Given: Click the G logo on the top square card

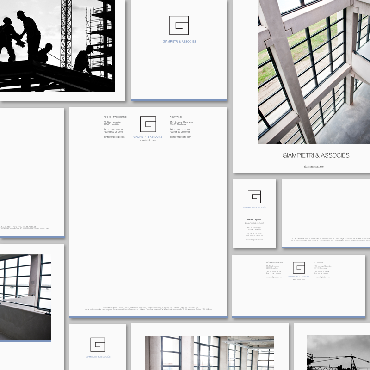Looking at the screenshot, I should pos(179,25).
